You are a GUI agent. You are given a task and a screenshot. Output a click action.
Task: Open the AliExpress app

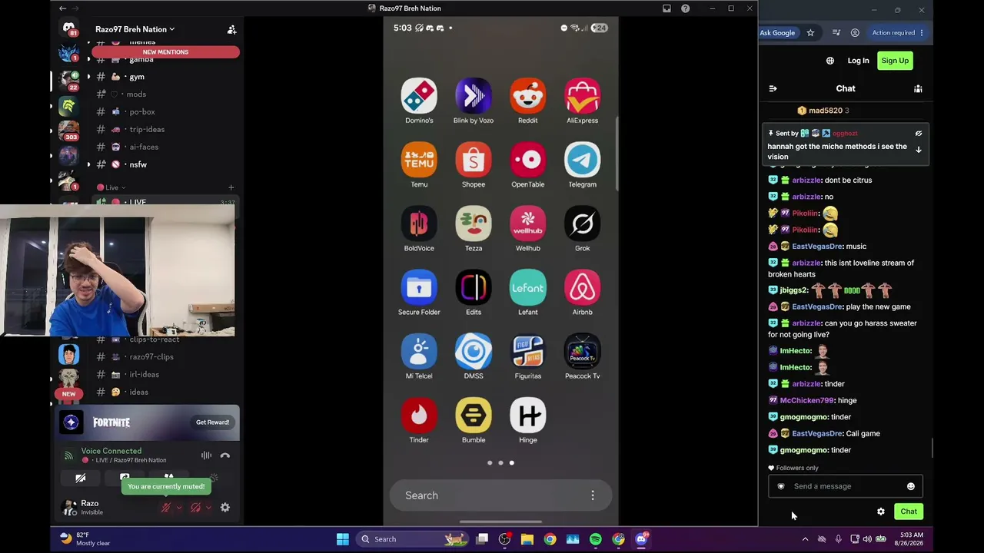click(583, 97)
